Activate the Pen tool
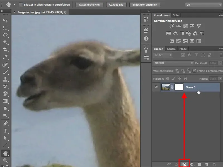The image size is (223, 167). 5,123
